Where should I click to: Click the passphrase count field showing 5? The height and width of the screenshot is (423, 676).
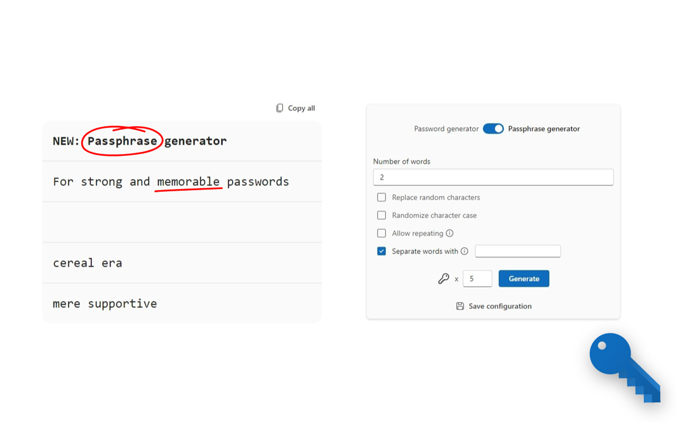(x=477, y=279)
